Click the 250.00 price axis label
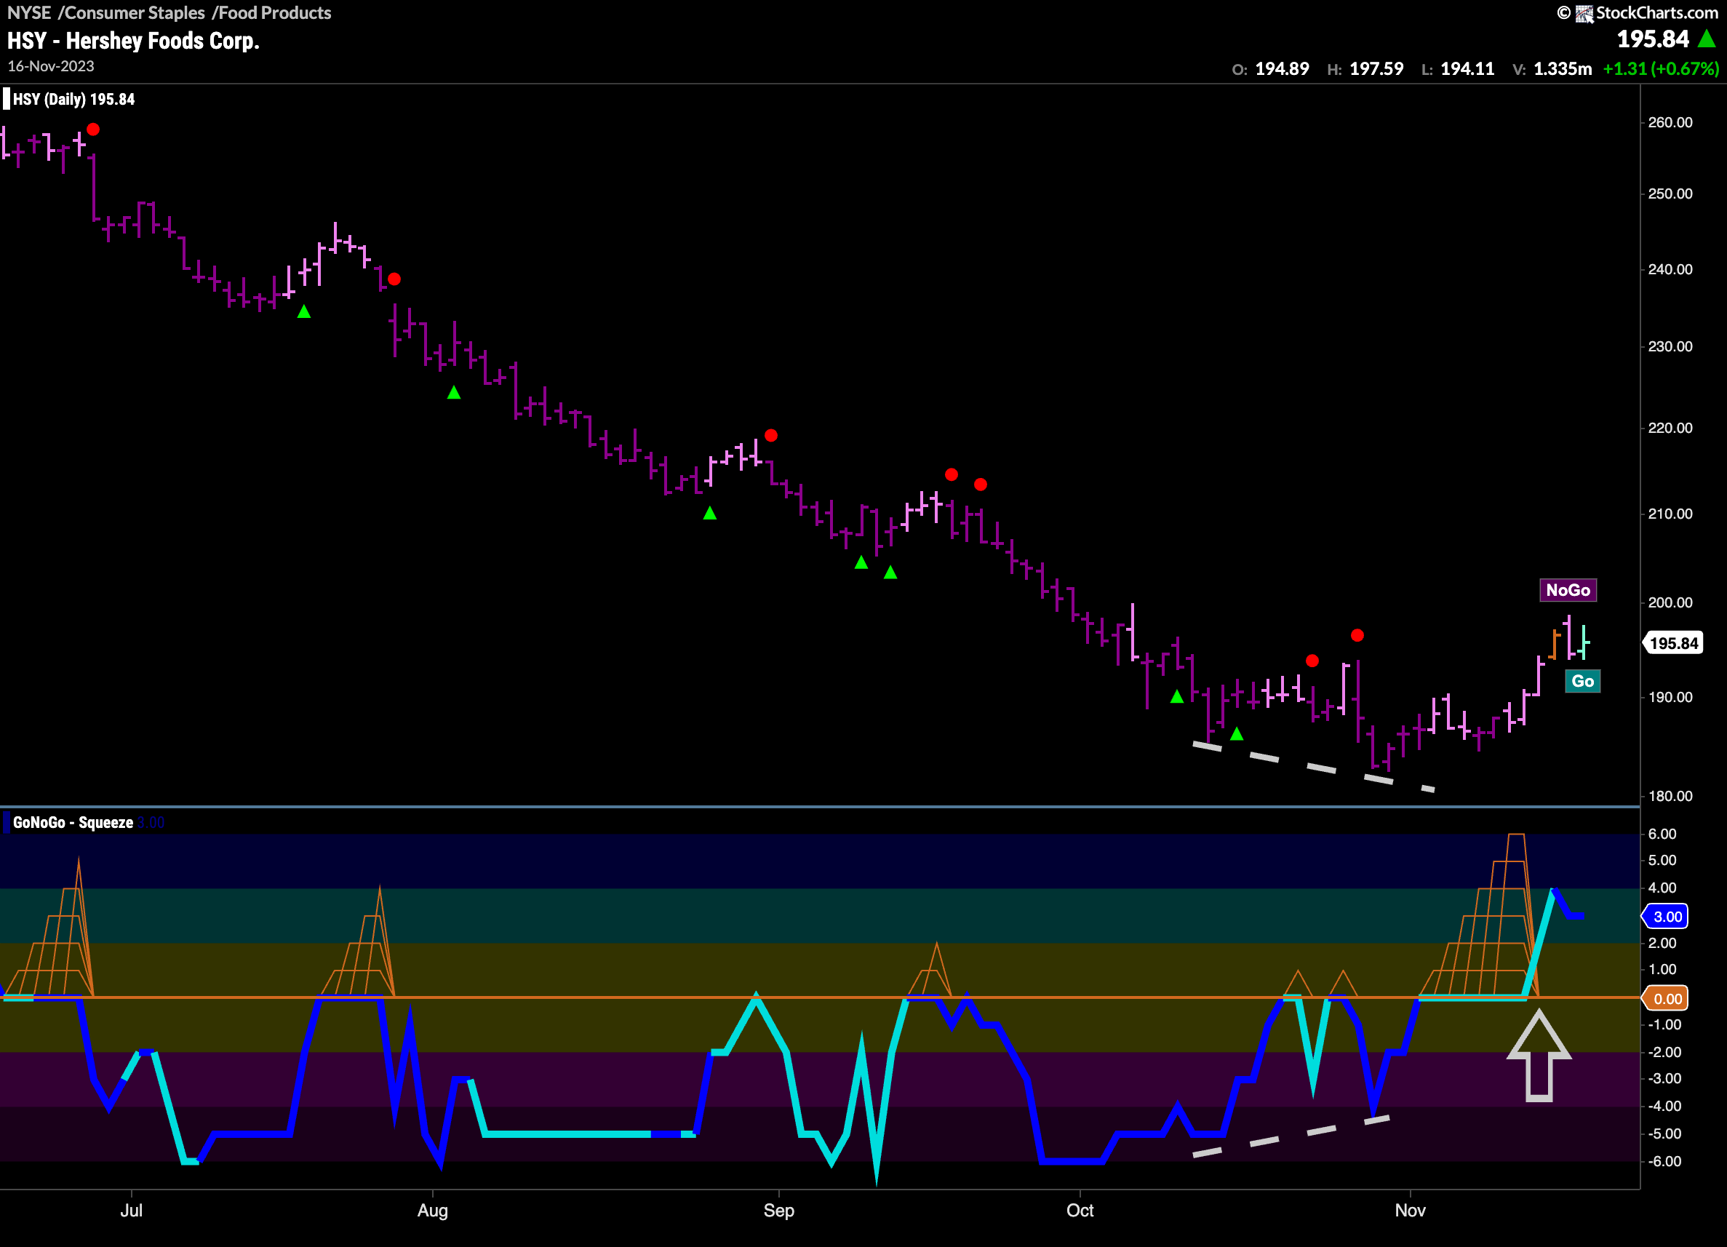 click(1669, 194)
